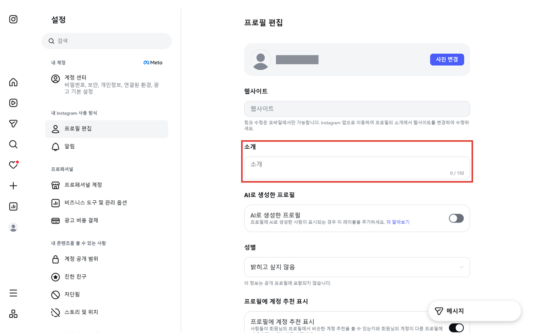Open Instagram home via logo icon
Viewport: 533px width, 333px height.
(x=13, y=19)
